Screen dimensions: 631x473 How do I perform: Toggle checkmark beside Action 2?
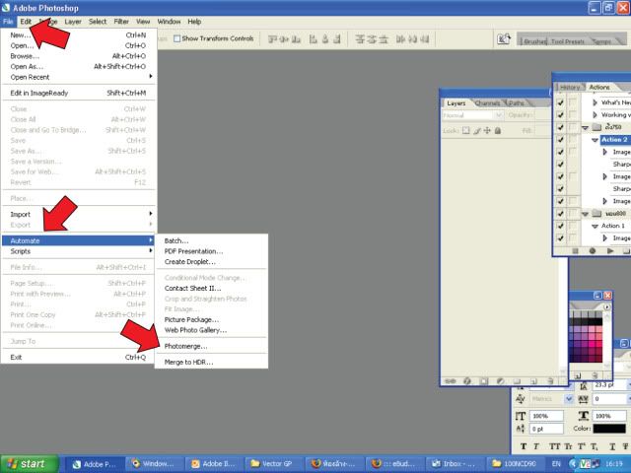560,140
